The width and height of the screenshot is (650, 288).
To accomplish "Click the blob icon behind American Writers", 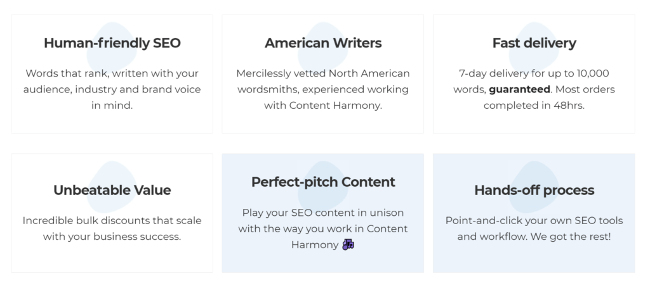I will [x=323, y=48].
